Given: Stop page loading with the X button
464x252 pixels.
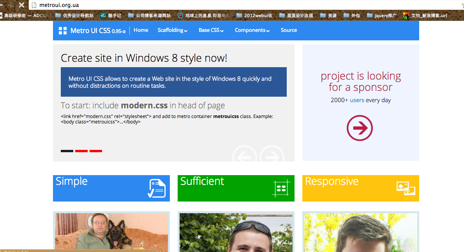Looking at the screenshot, I should pyautogui.click(x=21, y=5).
